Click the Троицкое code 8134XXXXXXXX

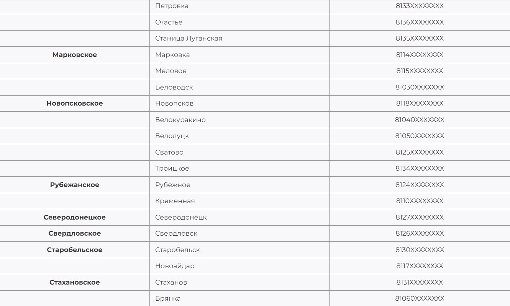(x=420, y=169)
